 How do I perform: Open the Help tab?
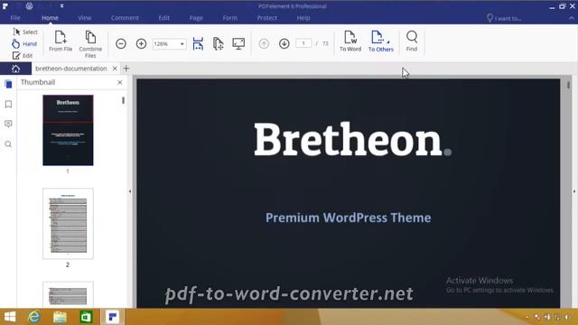tap(303, 18)
